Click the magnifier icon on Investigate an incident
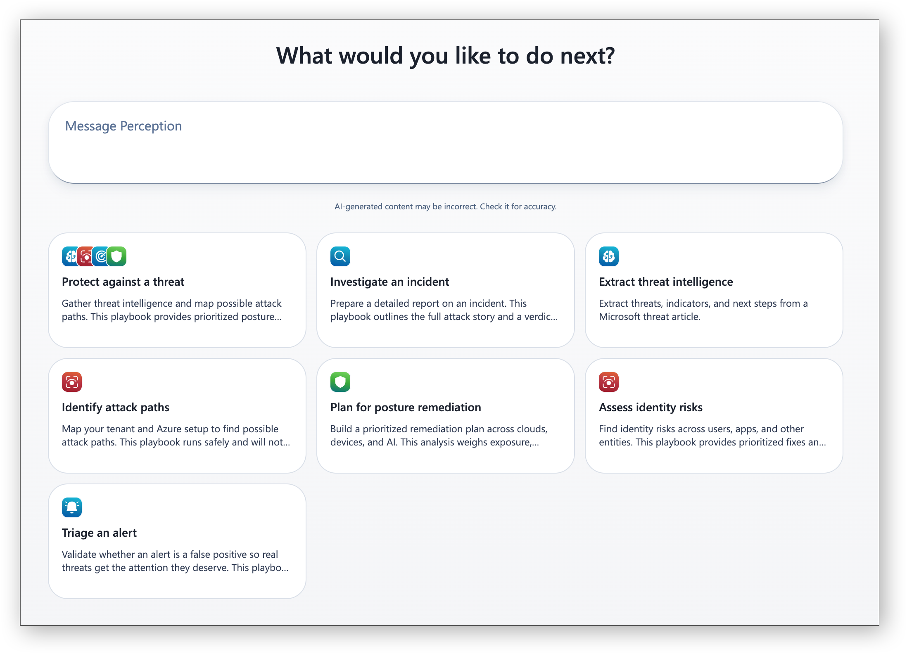The width and height of the screenshot is (907, 654). pos(340,256)
